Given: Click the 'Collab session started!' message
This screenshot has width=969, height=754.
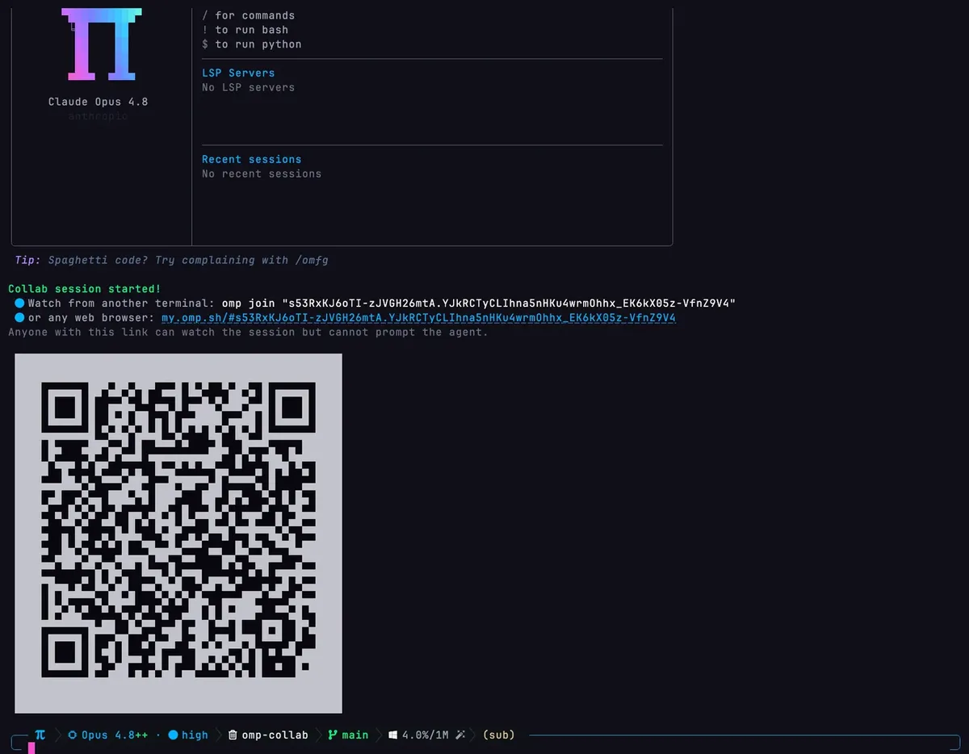Looking at the screenshot, I should 85,288.
